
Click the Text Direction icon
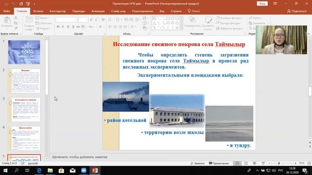click(x=145, y=18)
